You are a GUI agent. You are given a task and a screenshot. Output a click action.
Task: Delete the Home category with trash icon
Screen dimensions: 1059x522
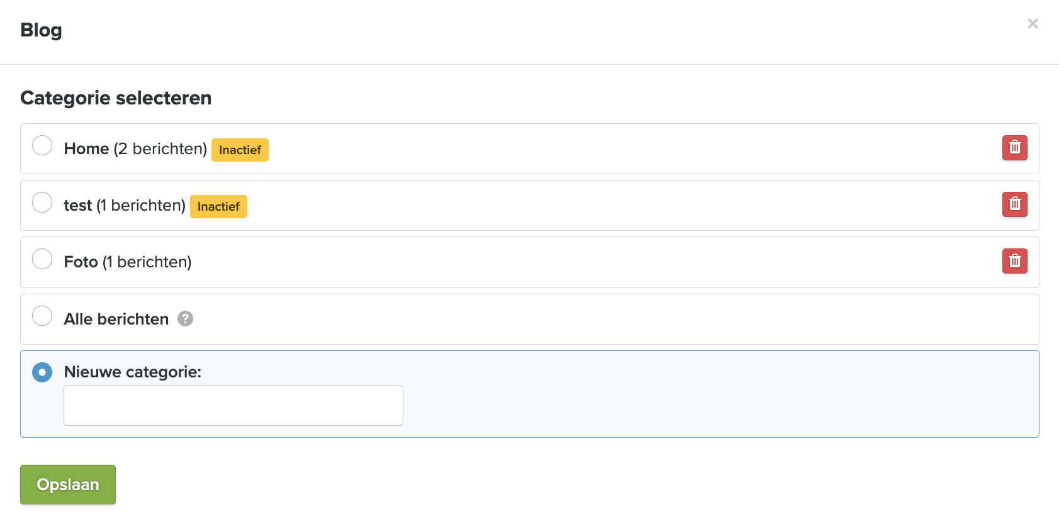1014,148
